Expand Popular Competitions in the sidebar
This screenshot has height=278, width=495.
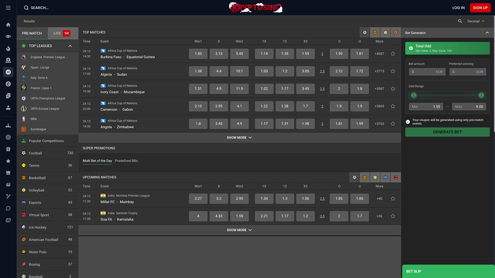tap(48, 141)
